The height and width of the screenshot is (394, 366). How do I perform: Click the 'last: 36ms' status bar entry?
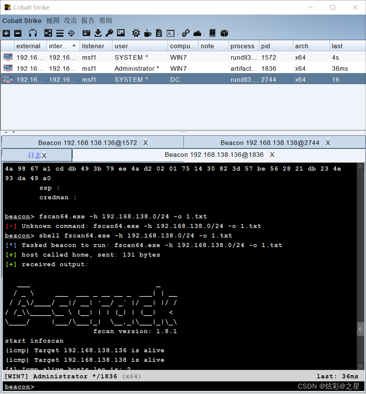tap(337, 376)
